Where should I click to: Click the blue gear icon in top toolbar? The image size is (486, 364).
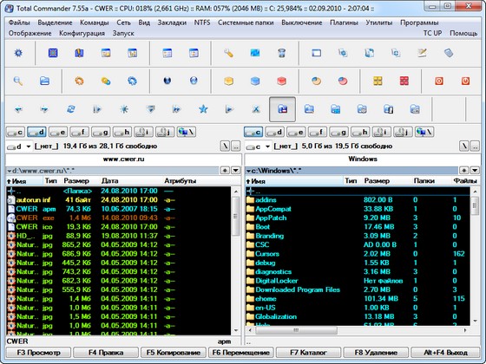[18, 53]
